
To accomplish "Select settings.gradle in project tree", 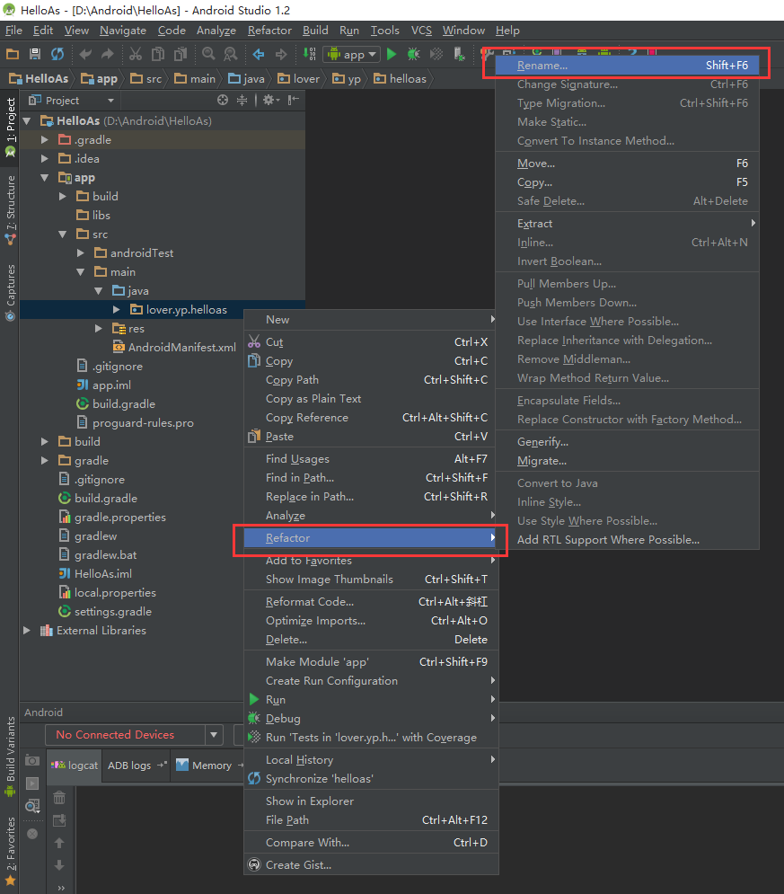I will click(x=105, y=612).
